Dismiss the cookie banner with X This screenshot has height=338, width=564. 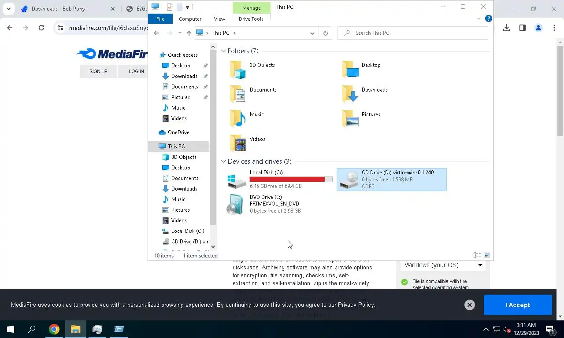470,305
